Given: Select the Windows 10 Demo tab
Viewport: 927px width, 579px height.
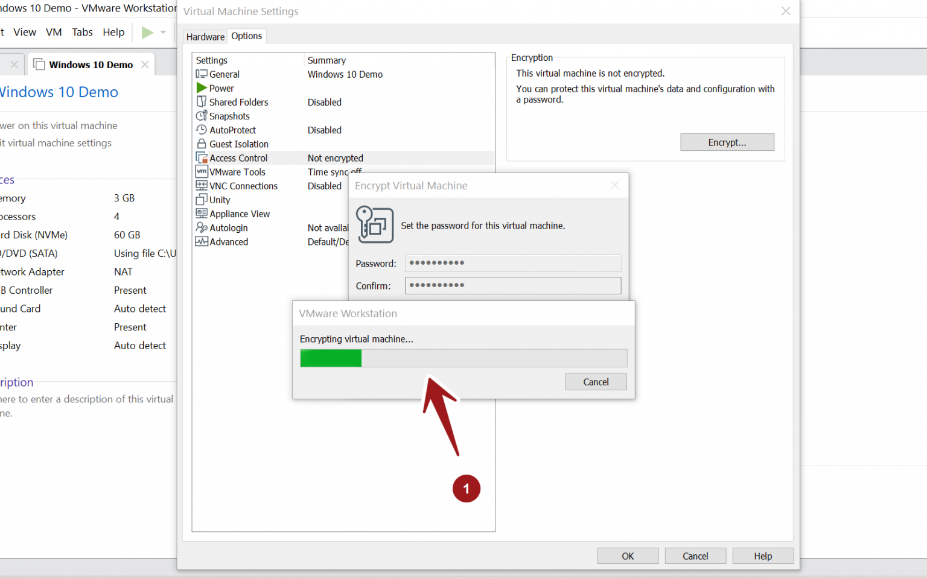Looking at the screenshot, I should [x=91, y=64].
